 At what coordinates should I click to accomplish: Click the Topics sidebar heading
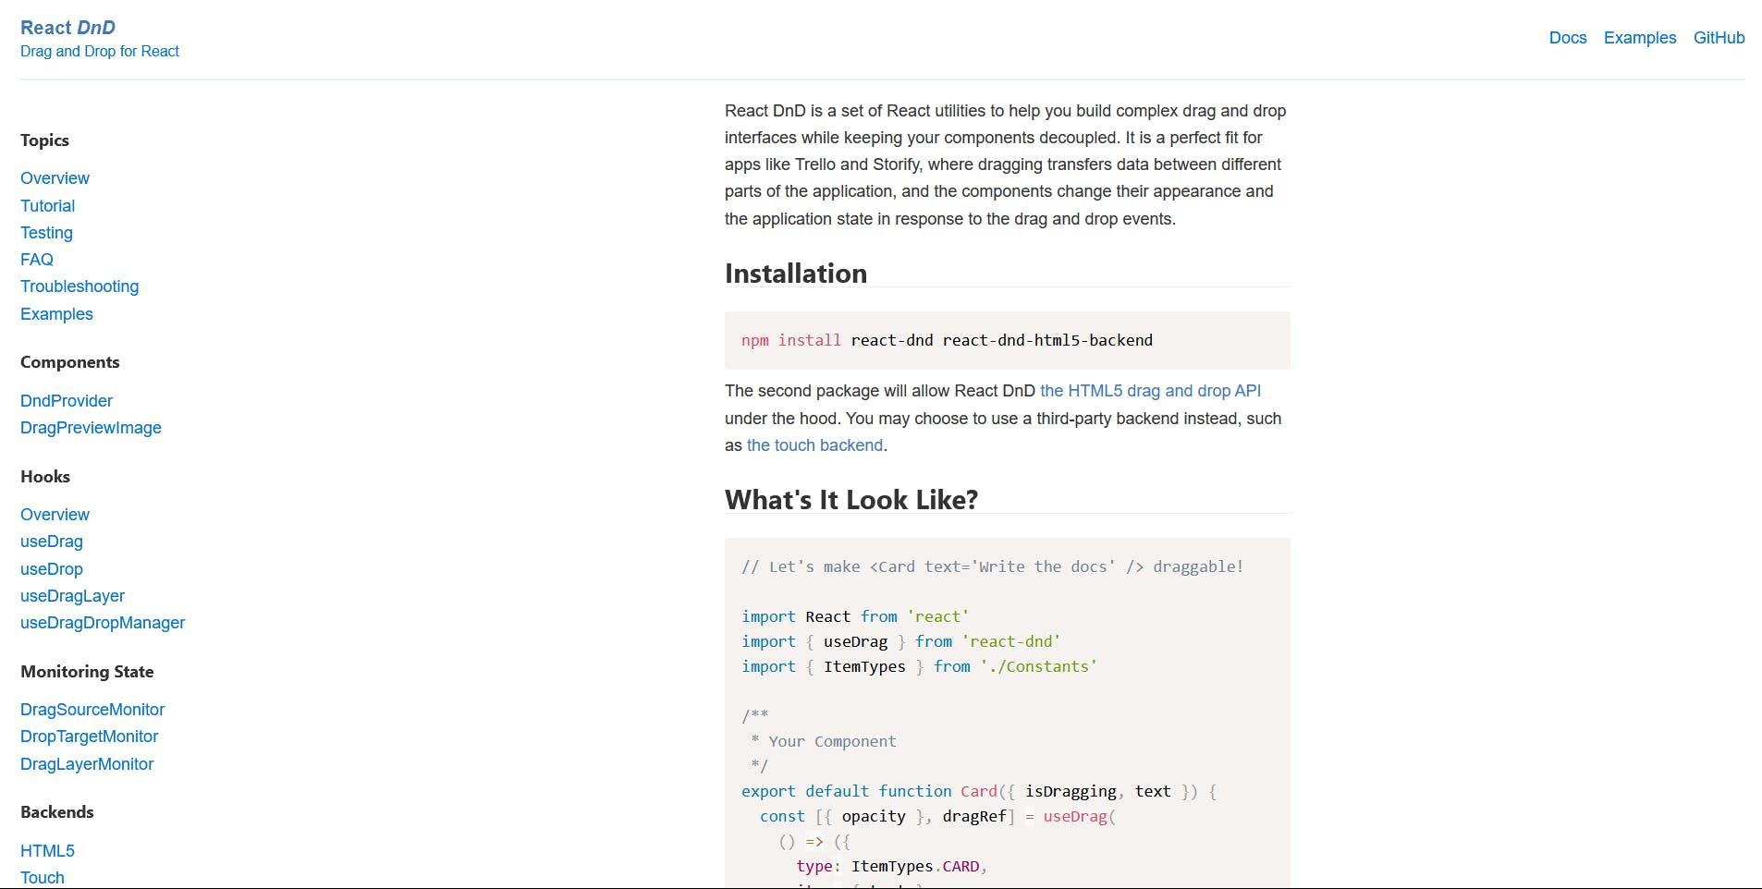pyautogui.click(x=44, y=140)
